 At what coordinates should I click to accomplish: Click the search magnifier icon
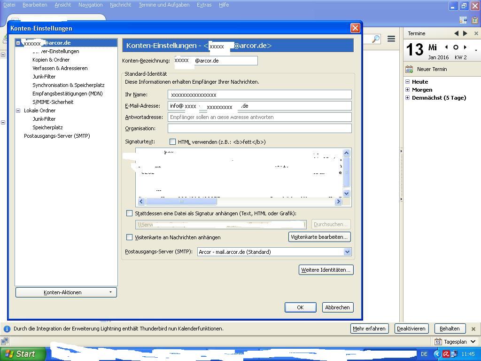coord(376,39)
